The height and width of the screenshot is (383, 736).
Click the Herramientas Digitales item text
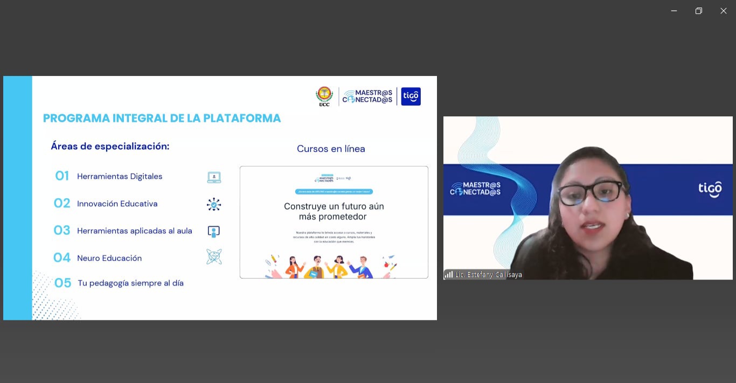120,177
